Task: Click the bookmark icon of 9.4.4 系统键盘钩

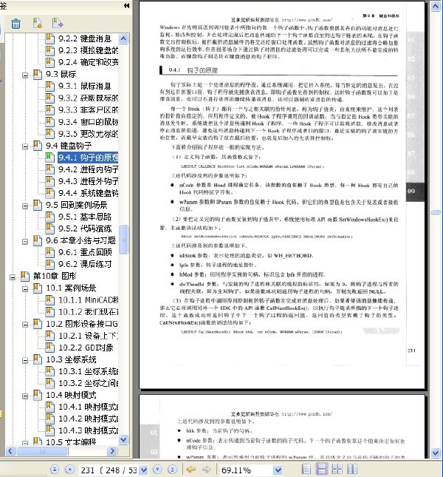Action: coord(49,193)
